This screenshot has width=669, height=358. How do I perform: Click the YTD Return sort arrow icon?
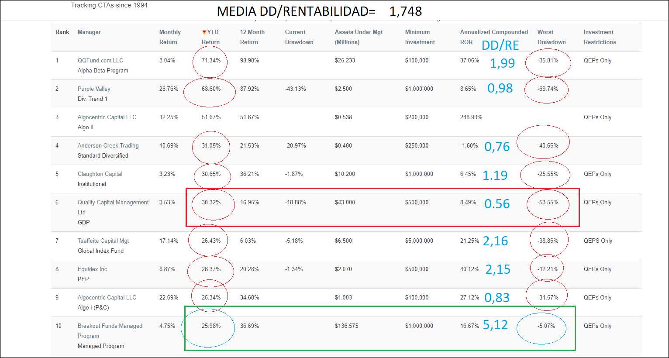point(204,32)
